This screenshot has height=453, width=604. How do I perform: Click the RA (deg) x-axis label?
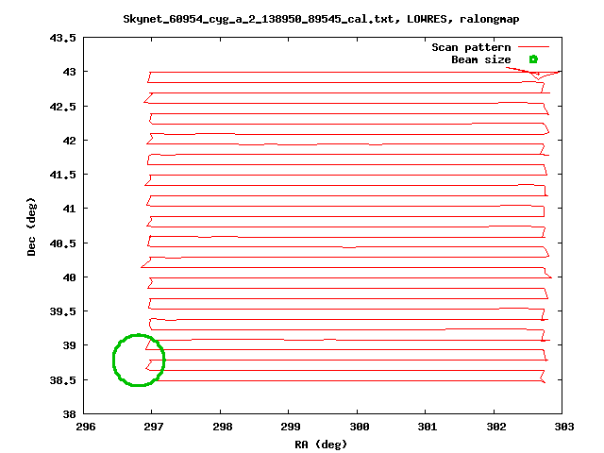[x=323, y=444]
